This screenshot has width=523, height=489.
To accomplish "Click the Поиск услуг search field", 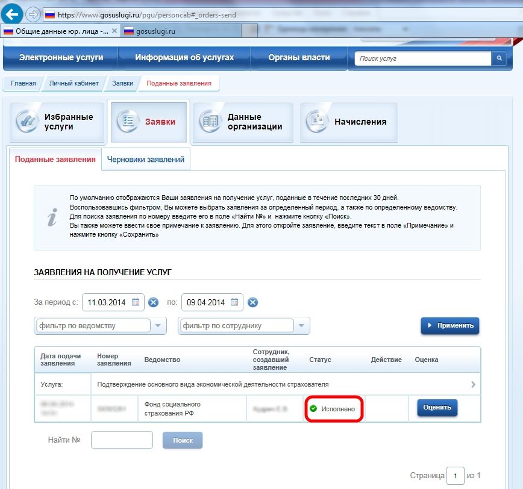I will tap(423, 58).
